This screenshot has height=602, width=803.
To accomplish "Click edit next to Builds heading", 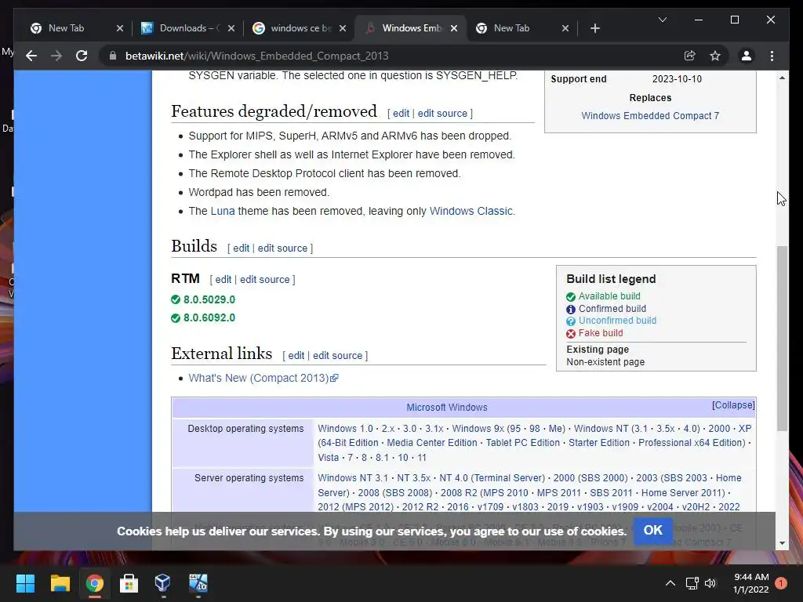I will [x=242, y=248].
